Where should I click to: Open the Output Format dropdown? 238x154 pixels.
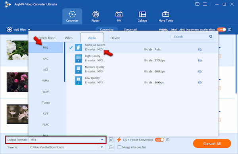click(102, 140)
